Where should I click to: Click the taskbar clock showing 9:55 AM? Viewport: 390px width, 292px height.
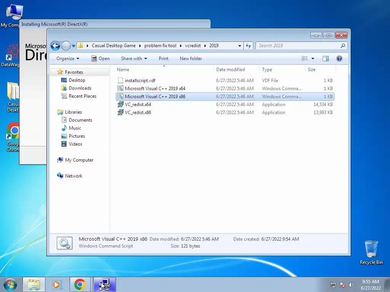(x=371, y=285)
